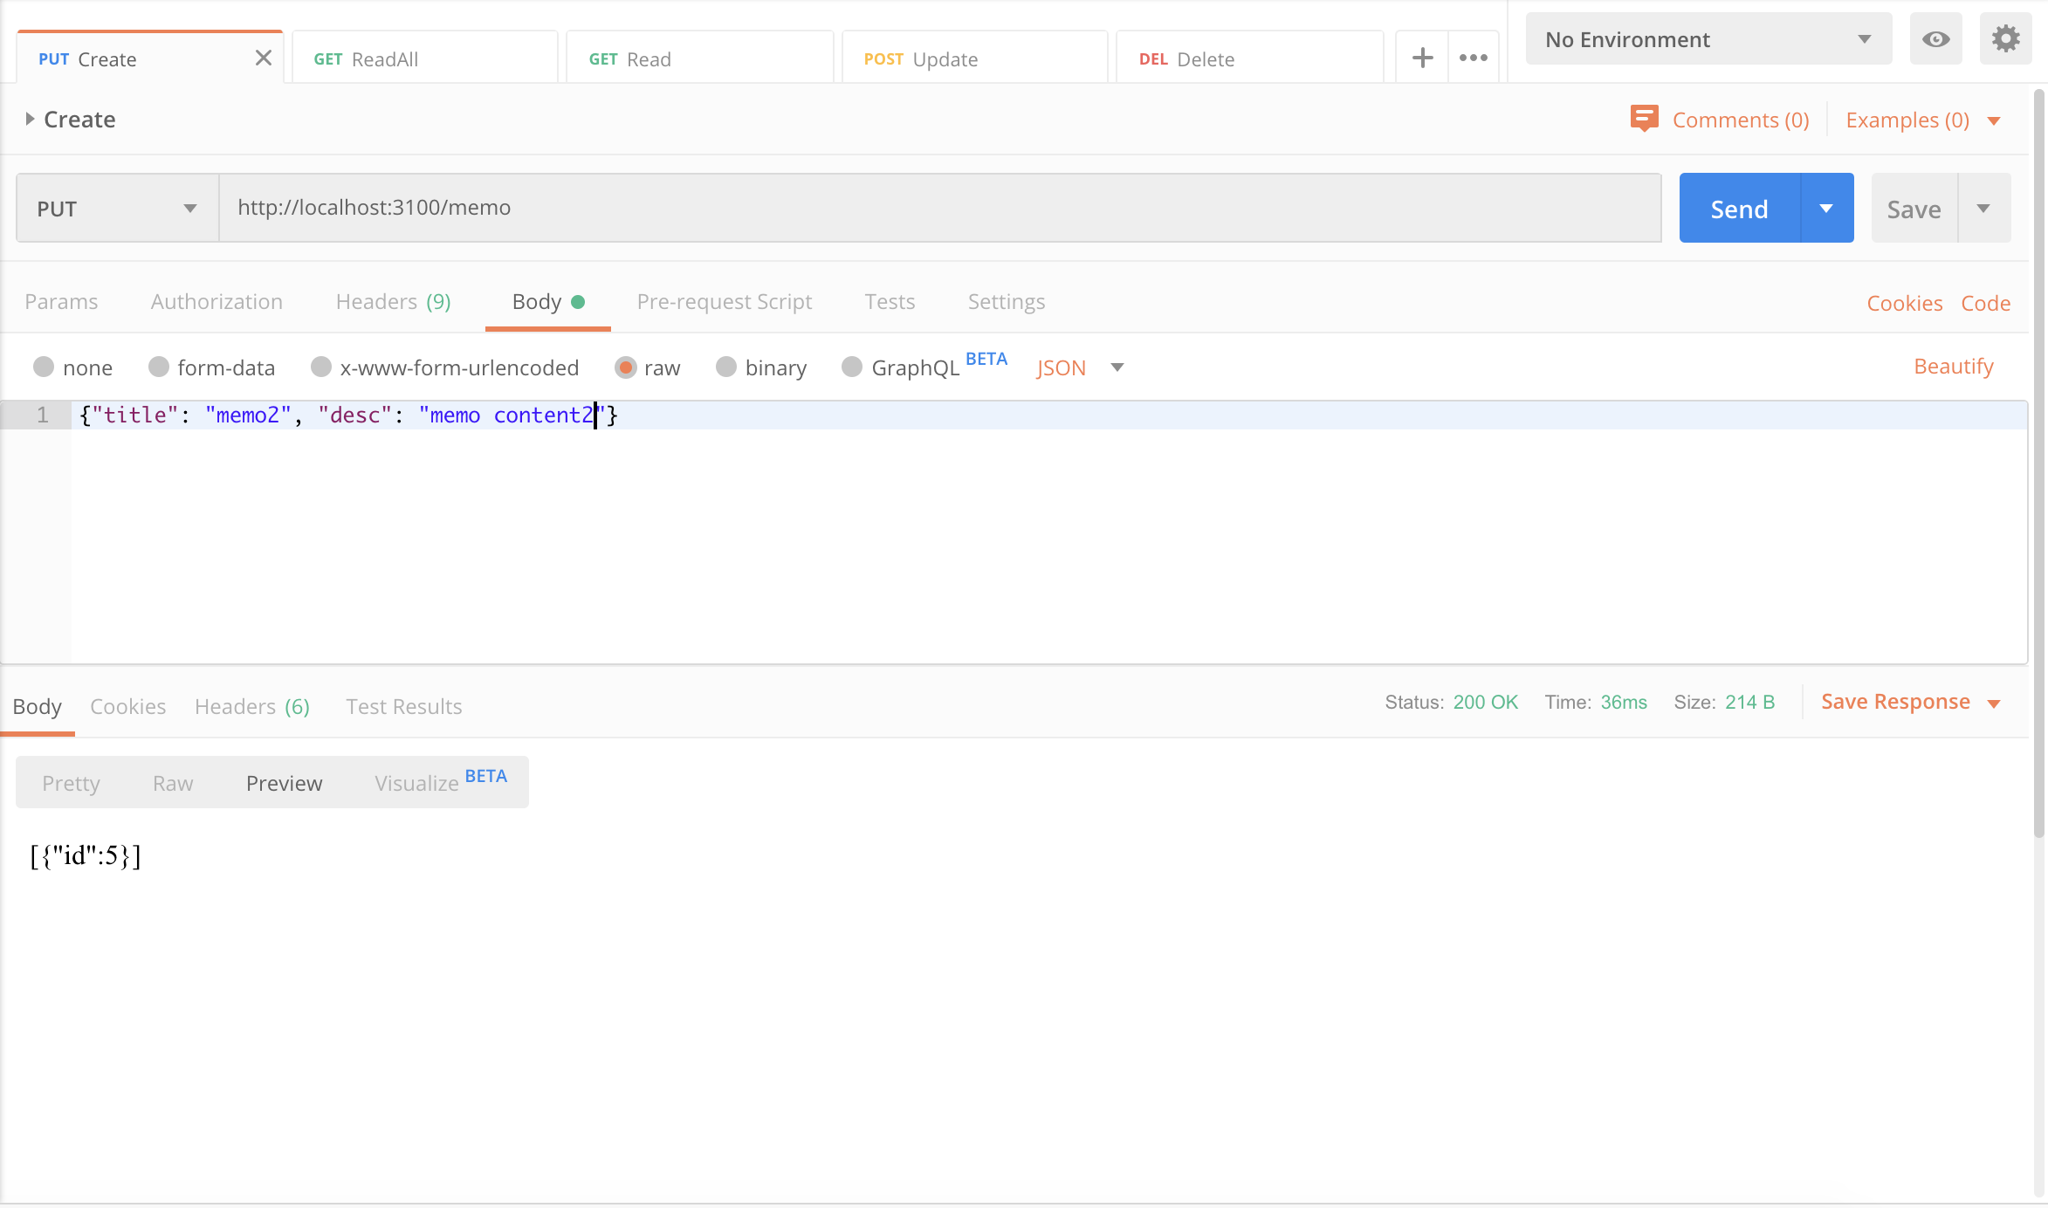The height and width of the screenshot is (1208, 2048).
Task: Click the response text [{"id":5}]
Action: coord(86,855)
